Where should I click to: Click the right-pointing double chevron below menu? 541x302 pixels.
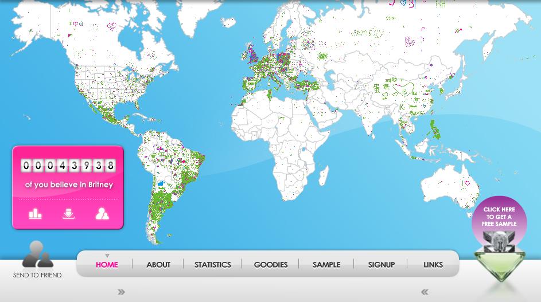coord(121,292)
